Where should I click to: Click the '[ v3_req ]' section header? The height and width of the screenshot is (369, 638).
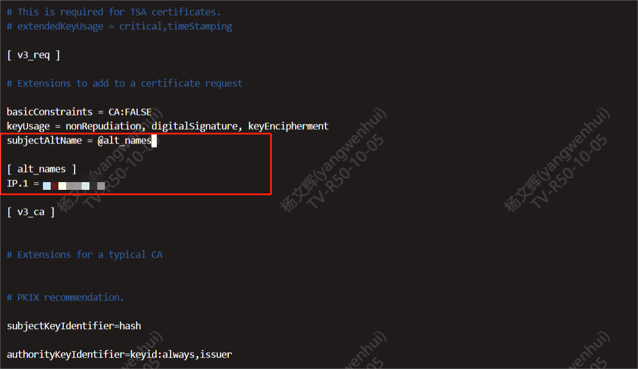(x=33, y=55)
